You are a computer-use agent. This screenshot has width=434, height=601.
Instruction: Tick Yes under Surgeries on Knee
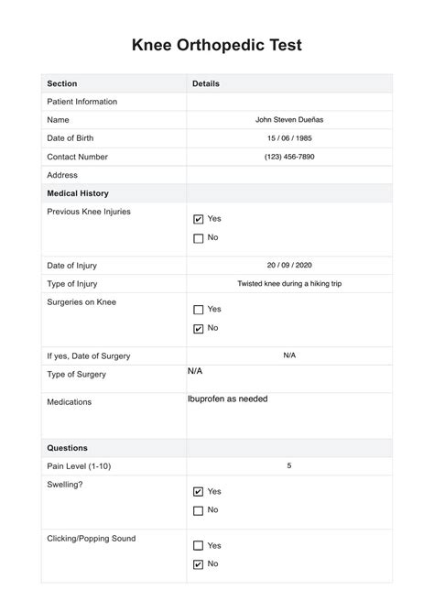tap(198, 310)
